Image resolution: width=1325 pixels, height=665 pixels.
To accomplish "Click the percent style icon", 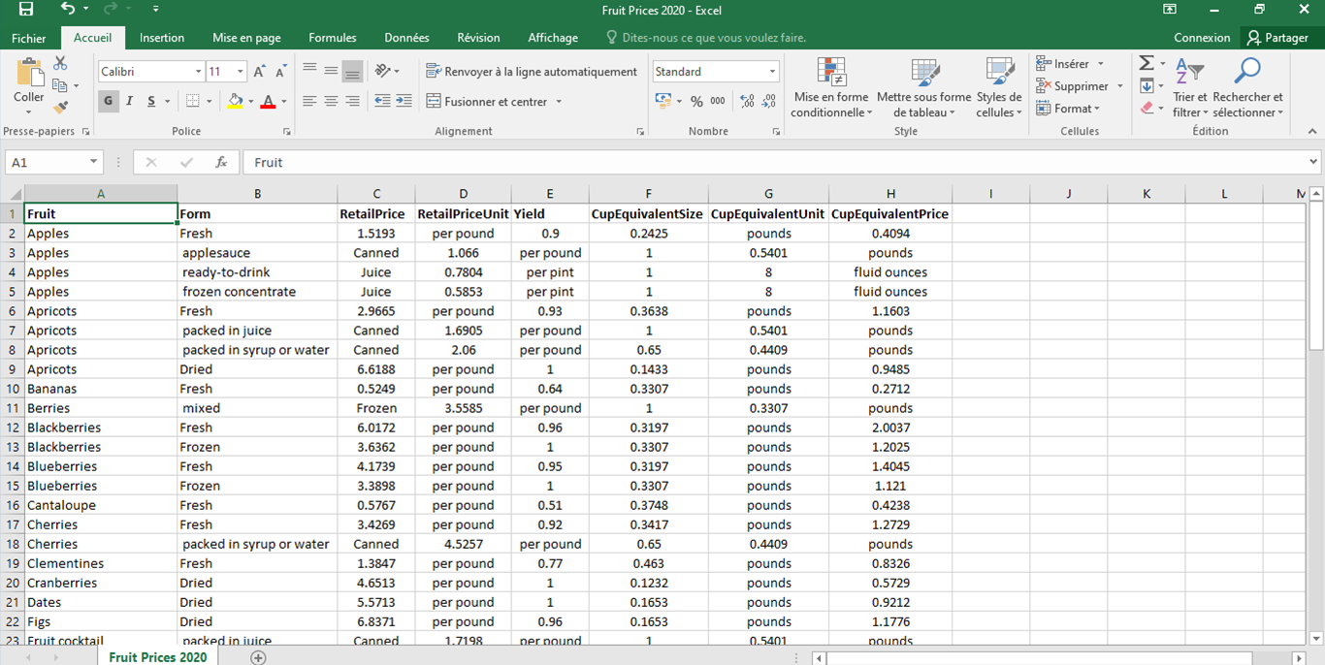I will pos(696,101).
